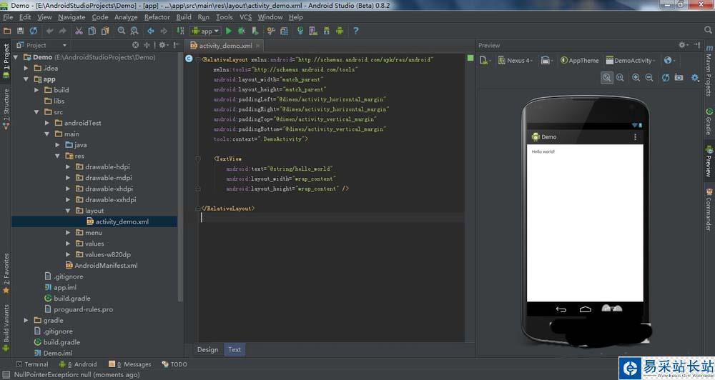Click the Make Project icon
This screenshot has width=715, height=380.
(x=181, y=31)
